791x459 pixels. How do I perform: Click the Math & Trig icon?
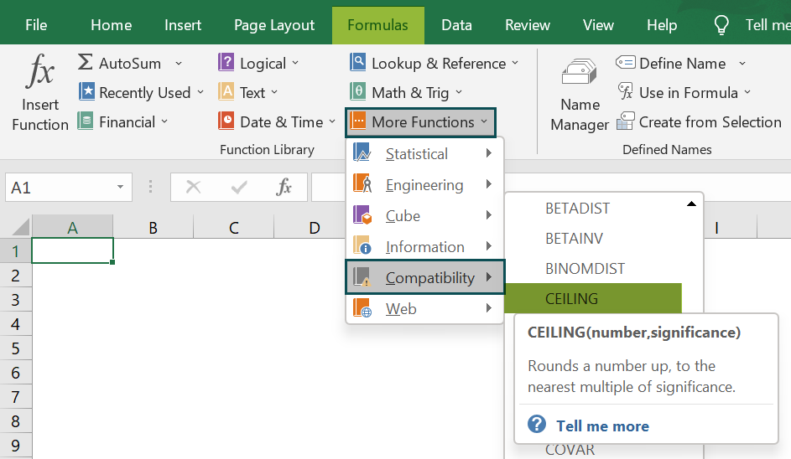(x=357, y=91)
